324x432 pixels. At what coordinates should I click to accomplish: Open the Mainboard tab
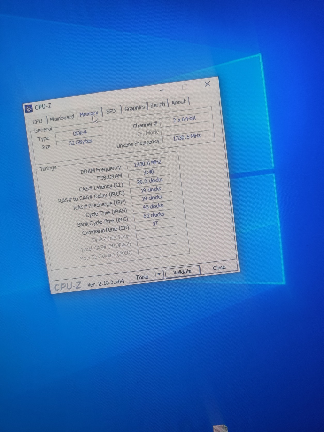tap(62, 118)
